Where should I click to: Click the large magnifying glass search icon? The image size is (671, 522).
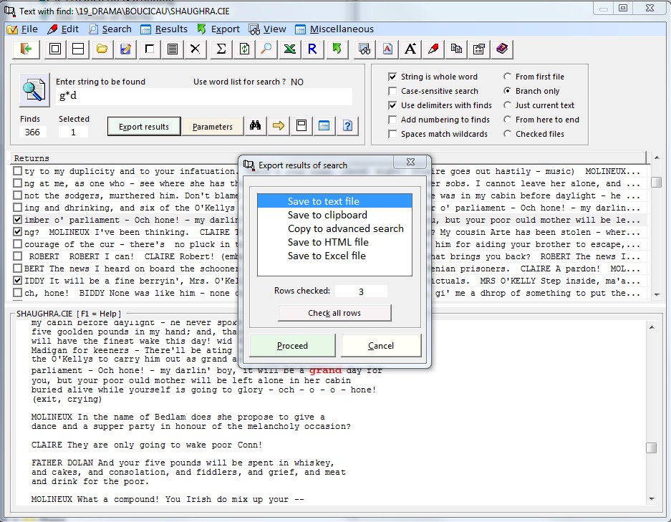click(34, 90)
